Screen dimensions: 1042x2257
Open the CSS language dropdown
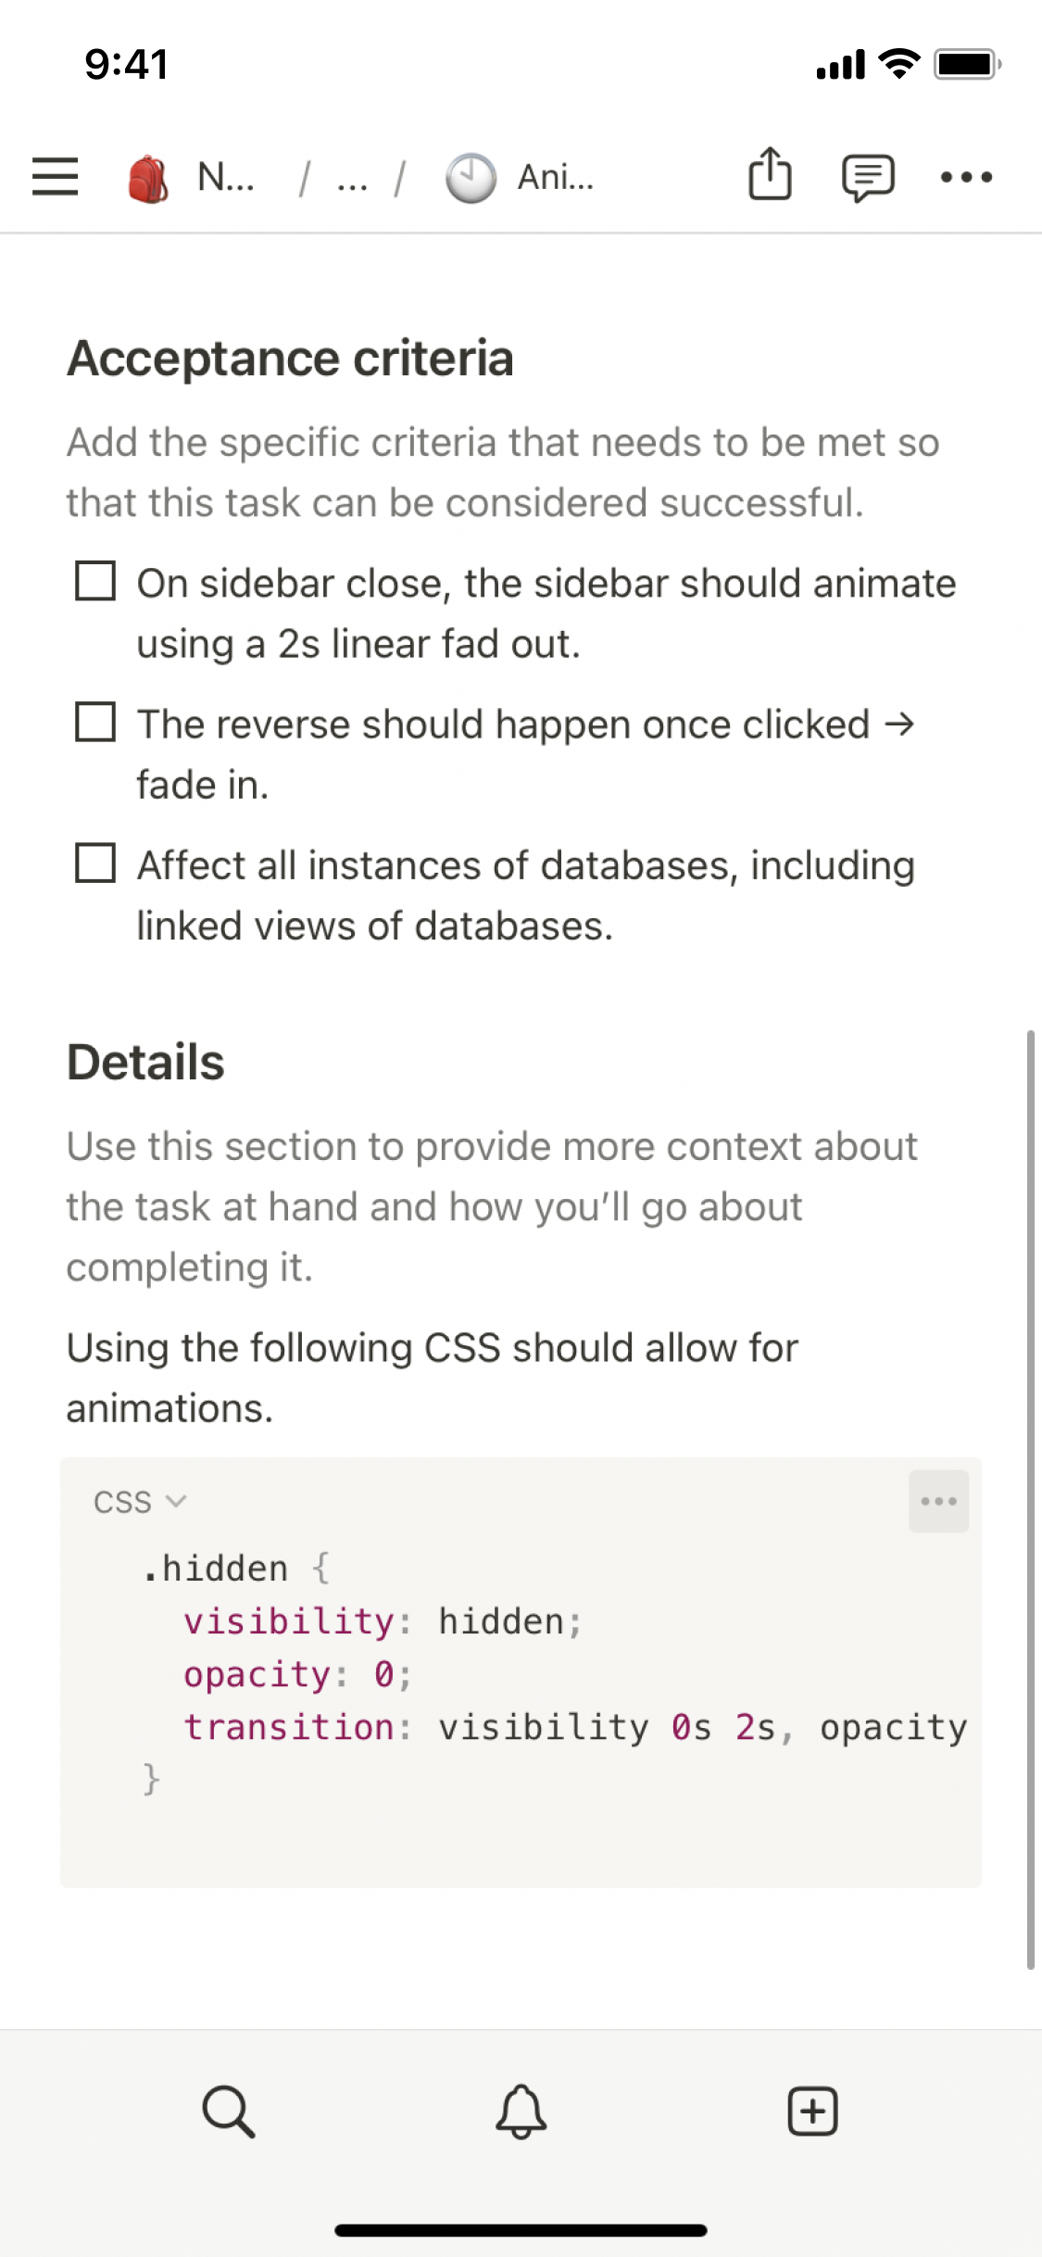tap(140, 1502)
